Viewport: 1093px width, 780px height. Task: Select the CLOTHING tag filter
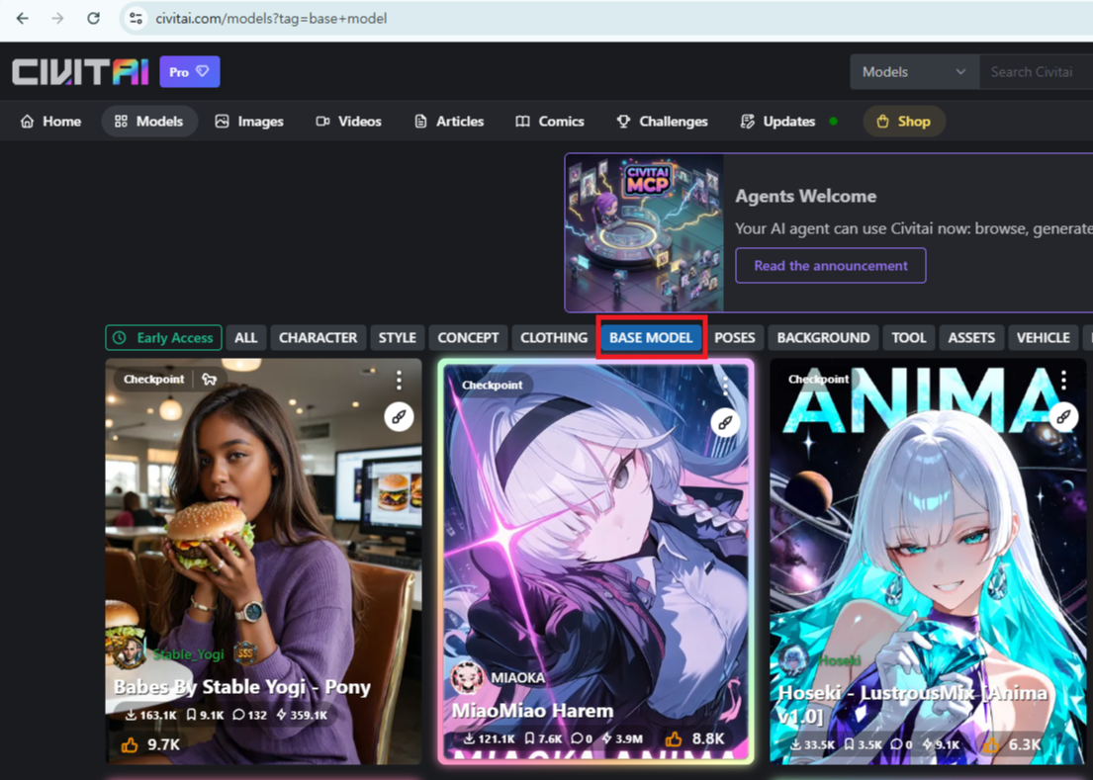[554, 338]
